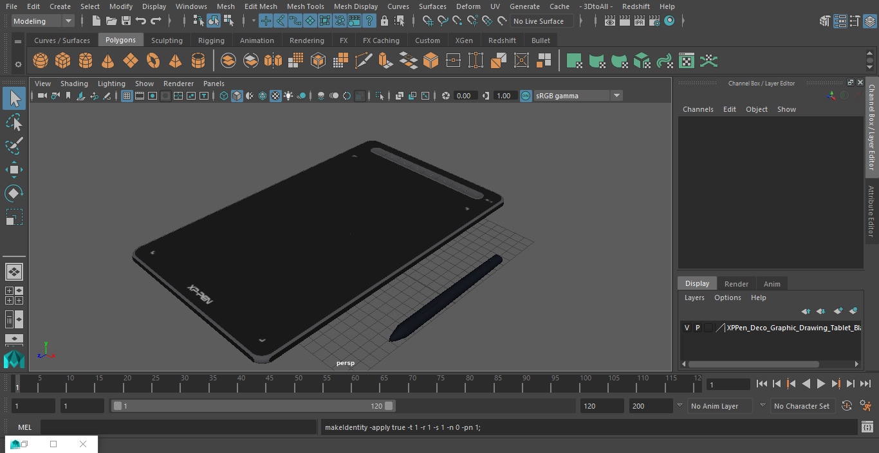Screen dimensions: 879x453
Task: Create a polygon cube from the shelf
Action: point(63,61)
